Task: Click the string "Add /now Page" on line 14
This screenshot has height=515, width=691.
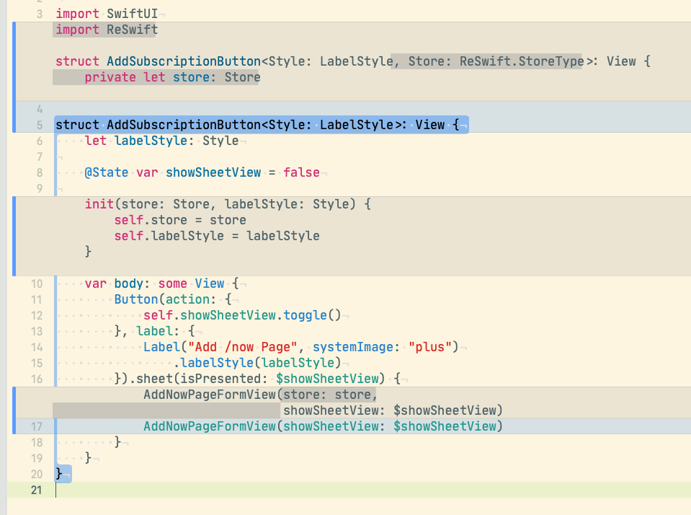Action: (x=242, y=348)
